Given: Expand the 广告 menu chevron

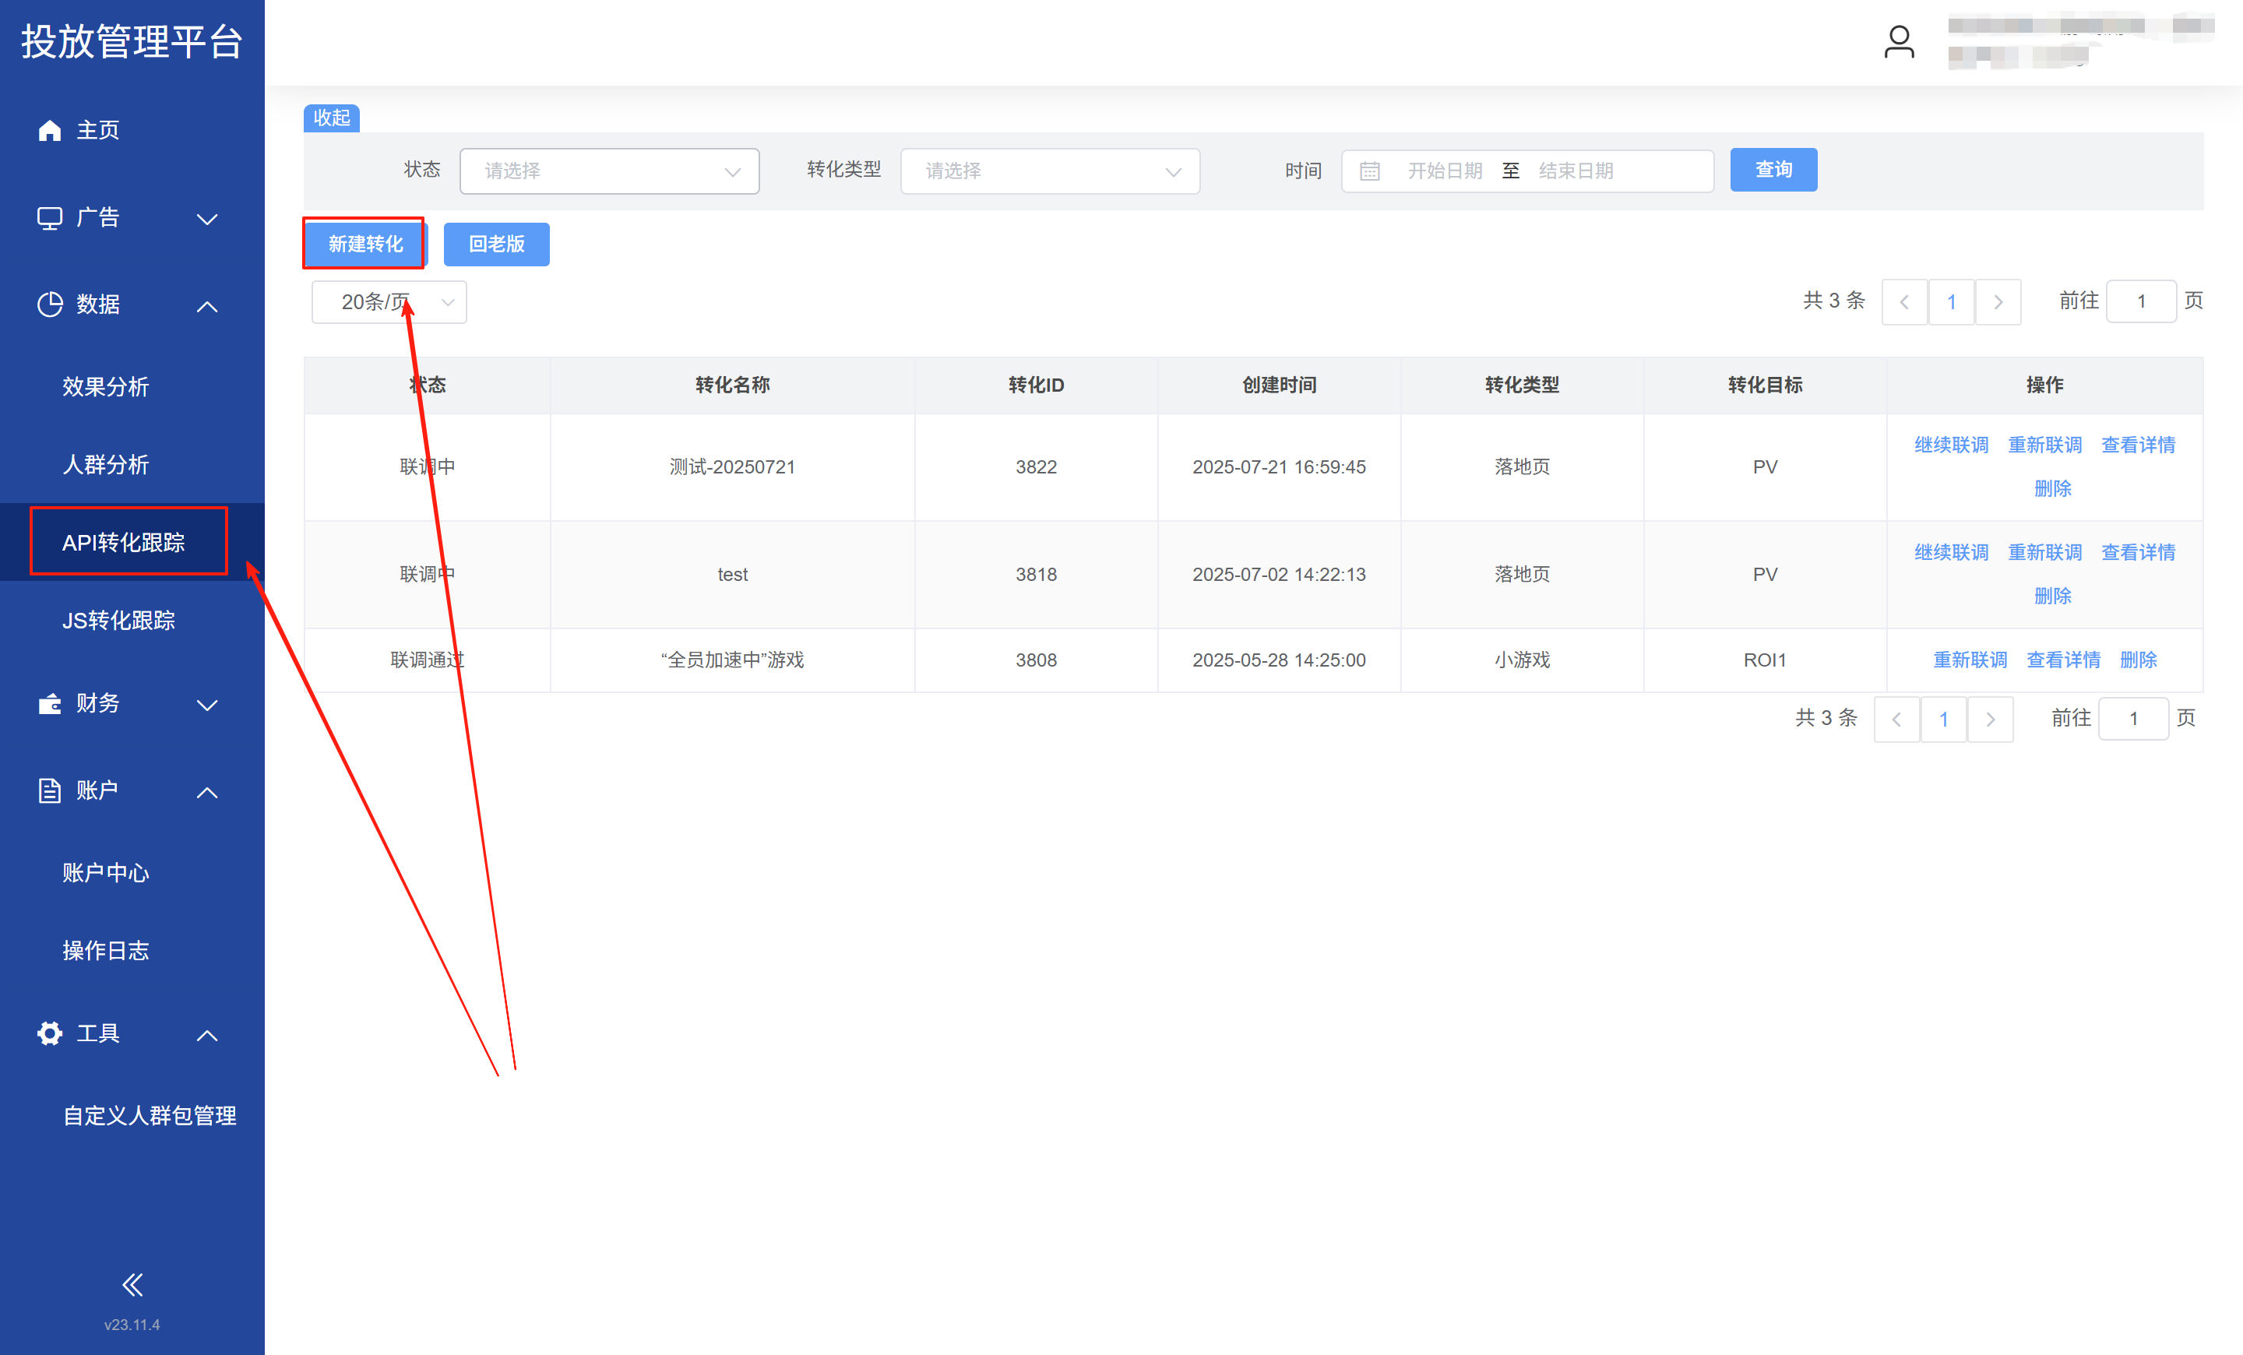Looking at the screenshot, I should pos(207,220).
